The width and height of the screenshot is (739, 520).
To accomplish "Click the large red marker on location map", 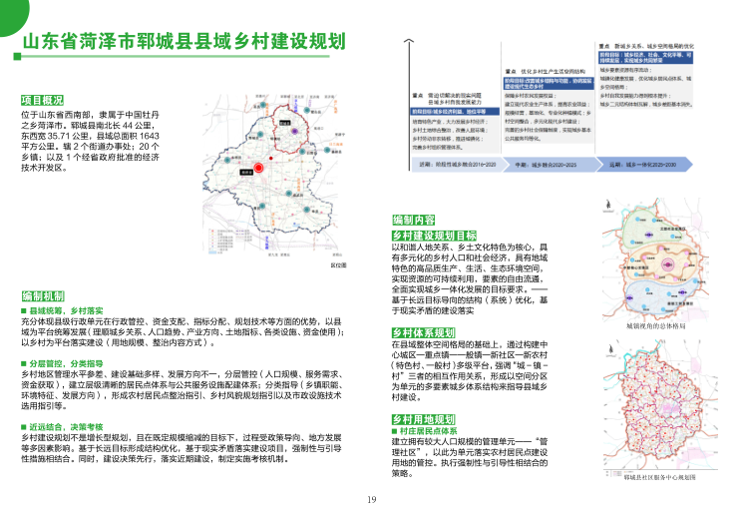I will tap(258, 168).
